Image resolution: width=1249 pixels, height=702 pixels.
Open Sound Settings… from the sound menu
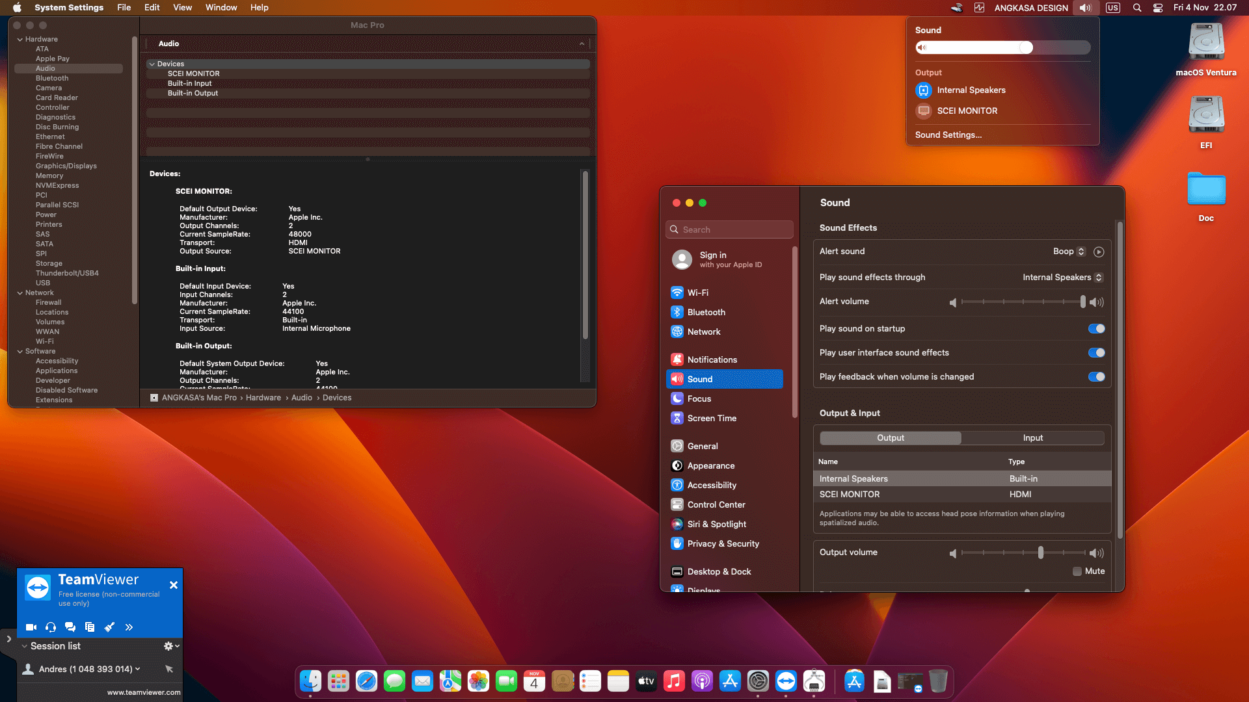(x=948, y=135)
